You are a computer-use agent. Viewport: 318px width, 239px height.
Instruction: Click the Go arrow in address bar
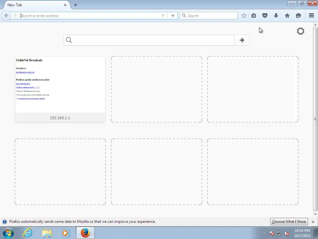point(173,16)
